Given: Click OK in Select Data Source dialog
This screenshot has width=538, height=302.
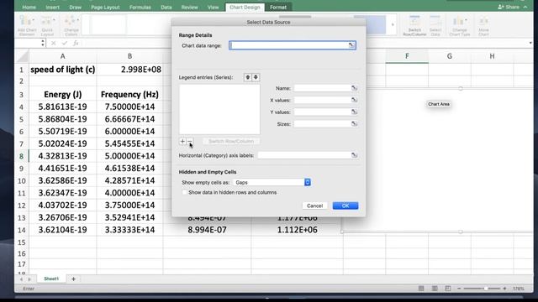Looking at the screenshot, I should coord(345,206).
